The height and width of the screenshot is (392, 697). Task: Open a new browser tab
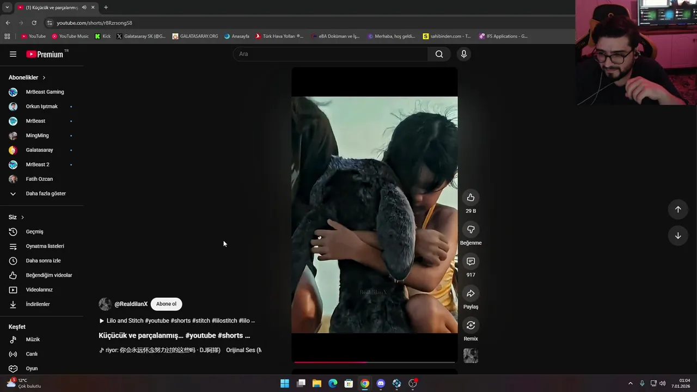coord(106,8)
